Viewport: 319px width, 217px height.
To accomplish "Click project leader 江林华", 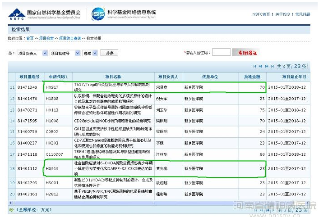I will [162, 154].
